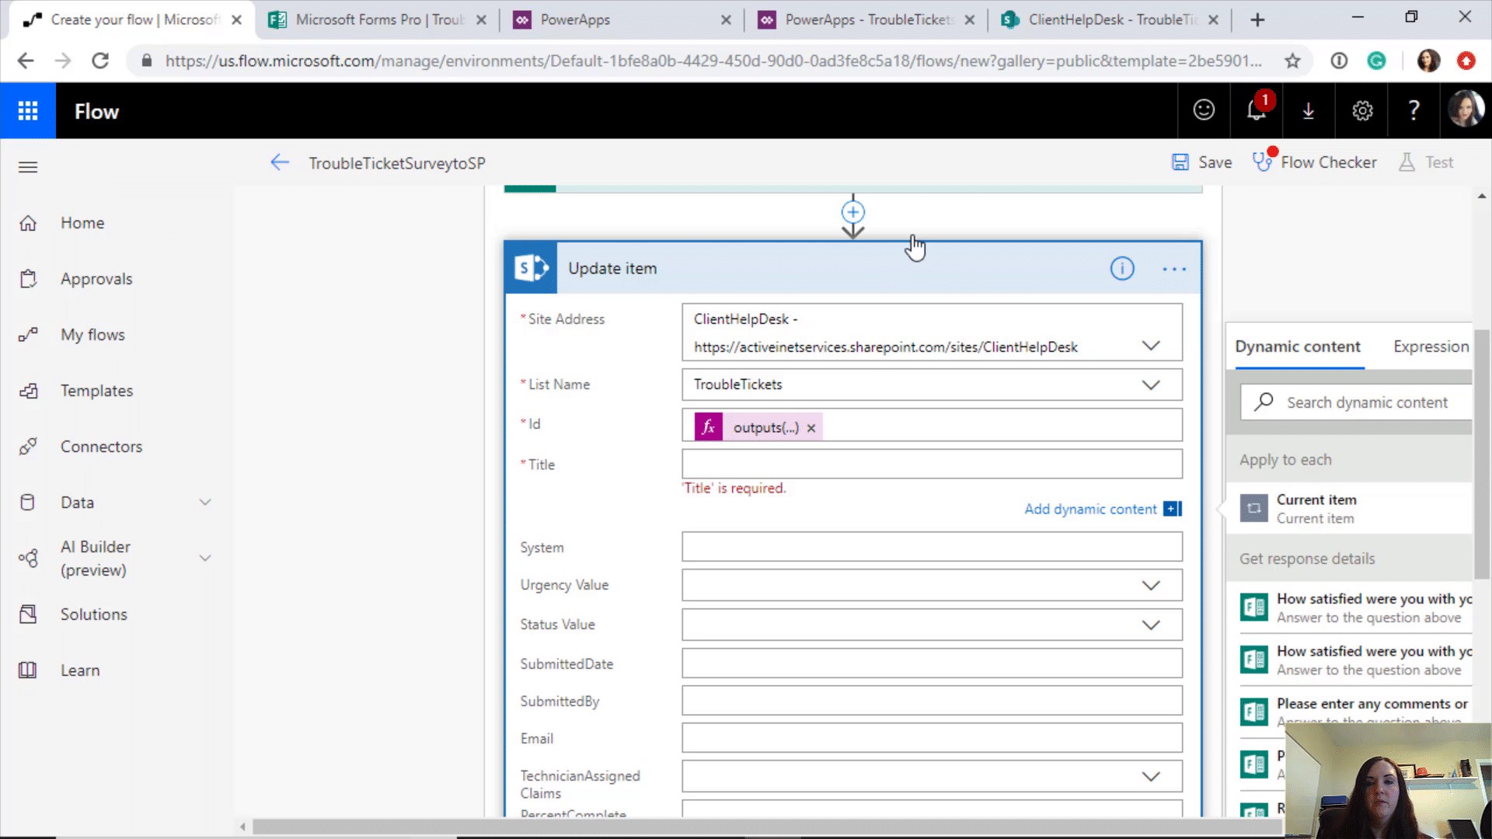Click the fx expression token in Id field
Image resolution: width=1492 pixels, height=839 pixels.
tap(708, 427)
